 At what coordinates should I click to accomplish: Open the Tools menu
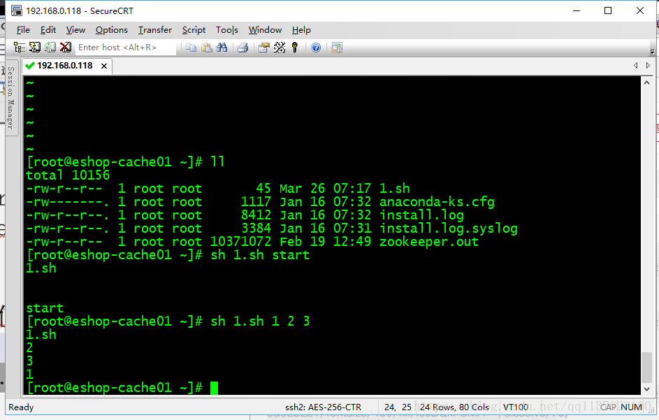point(227,30)
